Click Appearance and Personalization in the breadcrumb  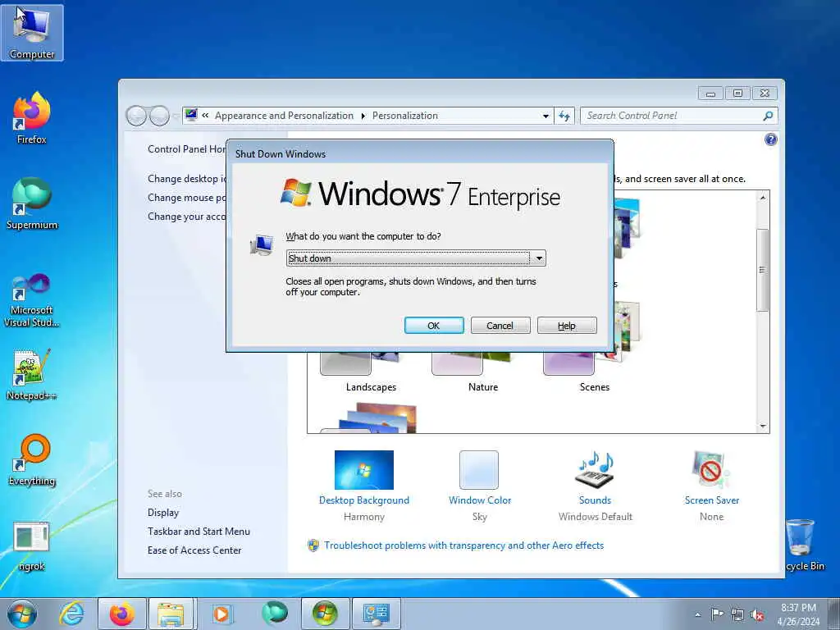click(x=284, y=116)
